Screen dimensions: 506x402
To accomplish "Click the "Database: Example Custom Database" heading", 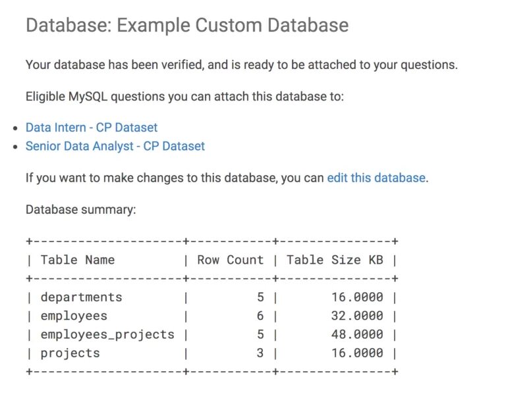I will (x=186, y=26).
